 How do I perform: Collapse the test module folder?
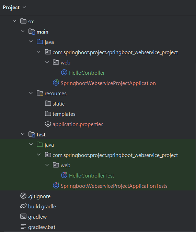(x=23, y=134)
